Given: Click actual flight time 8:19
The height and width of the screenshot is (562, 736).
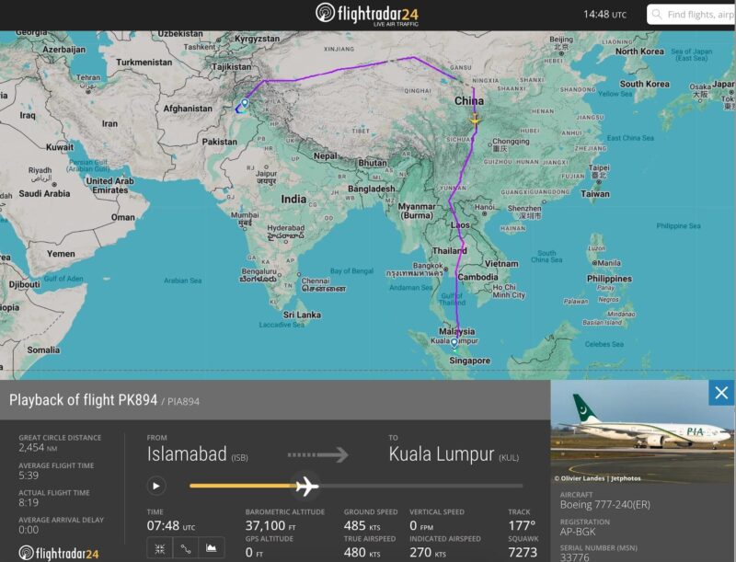Looking at the screenshot, I should tap(29, 502).
